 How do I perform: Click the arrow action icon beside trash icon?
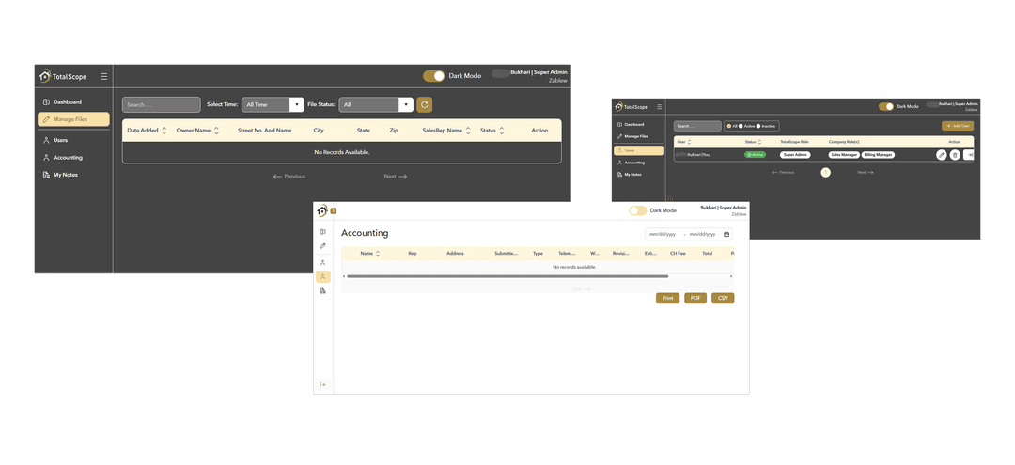click(969, 155)
